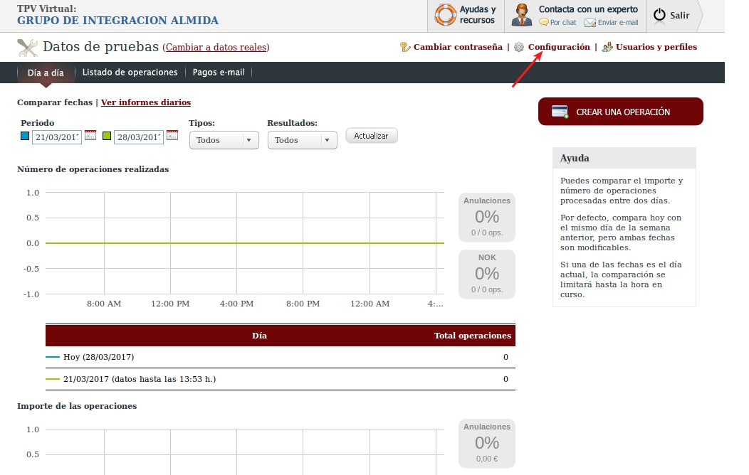
Task: Open the Listado de operaciones tab
Action: coord(130,73)
